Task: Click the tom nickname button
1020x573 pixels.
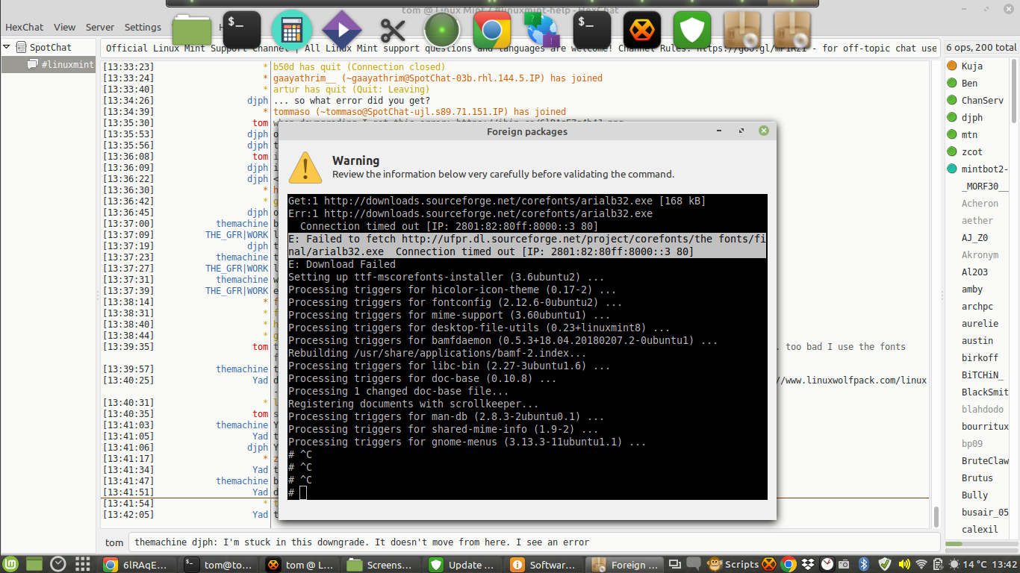Action: 114,542
